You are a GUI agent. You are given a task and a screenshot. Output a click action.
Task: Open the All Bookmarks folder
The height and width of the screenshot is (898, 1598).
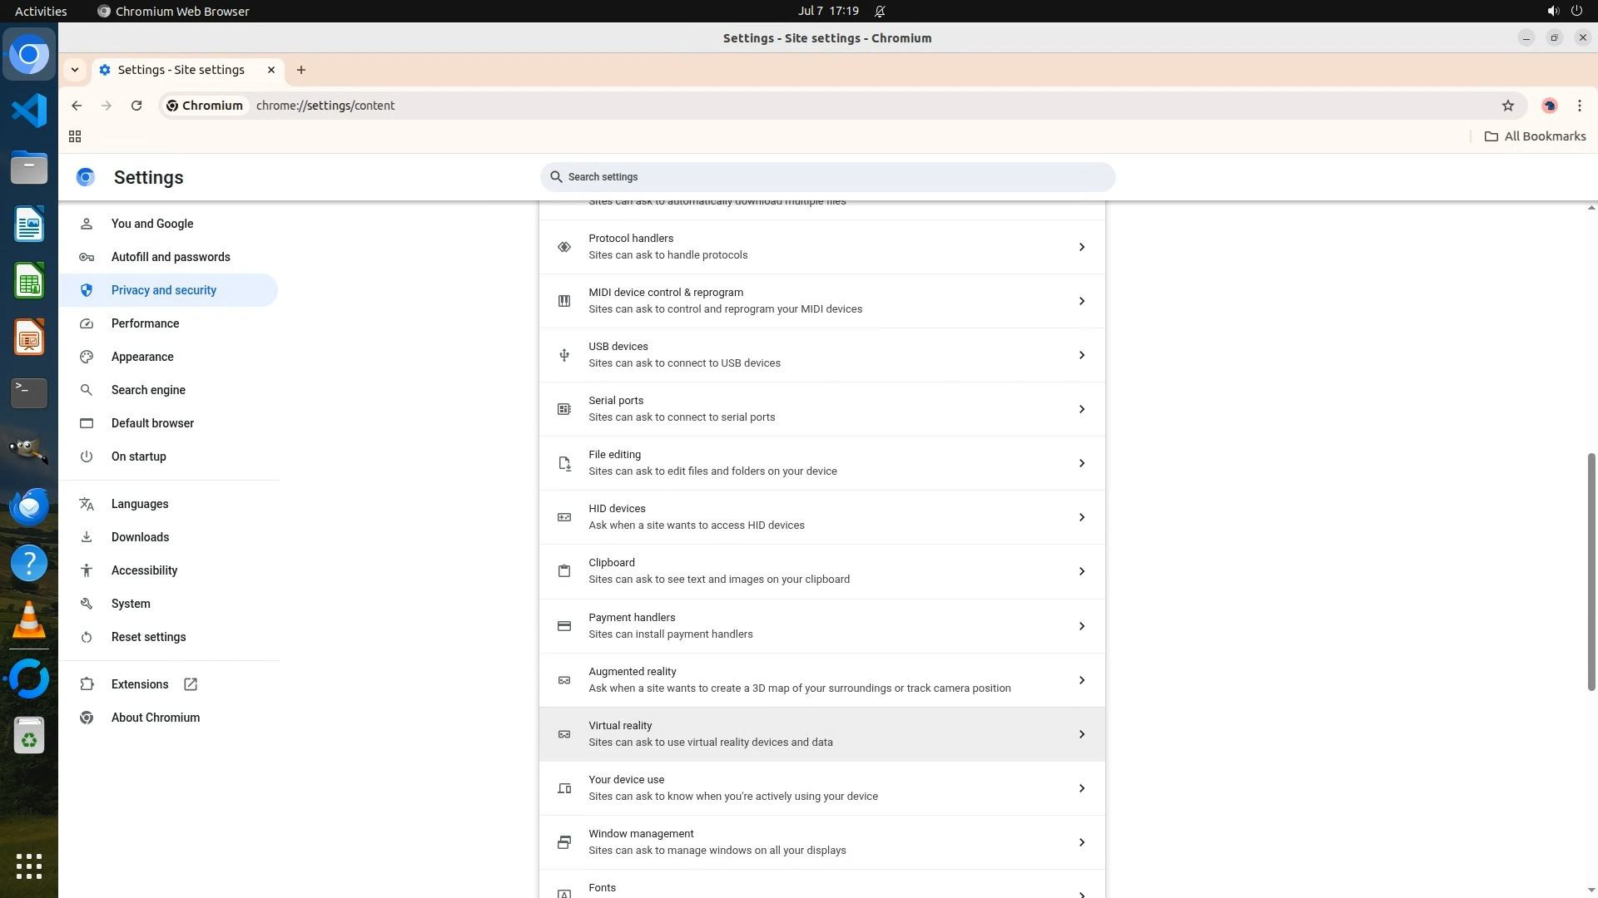1535,136
